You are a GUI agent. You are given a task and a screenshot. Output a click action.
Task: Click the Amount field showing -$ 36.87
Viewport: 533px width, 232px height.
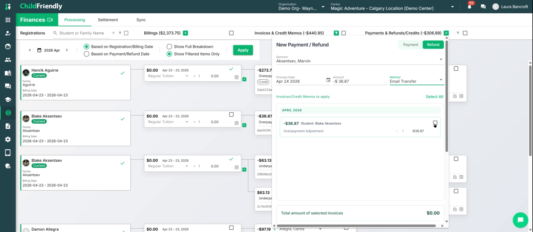360,80
